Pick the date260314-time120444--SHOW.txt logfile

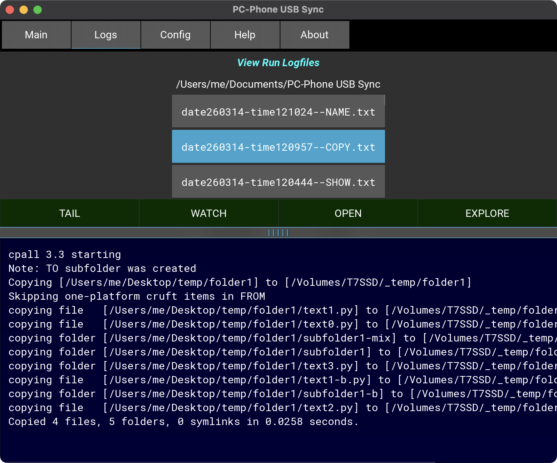(278, 182)
